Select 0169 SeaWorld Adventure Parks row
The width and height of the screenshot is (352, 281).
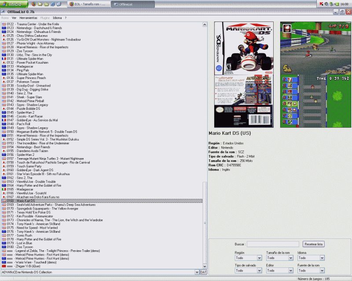(x=102, y=205)
